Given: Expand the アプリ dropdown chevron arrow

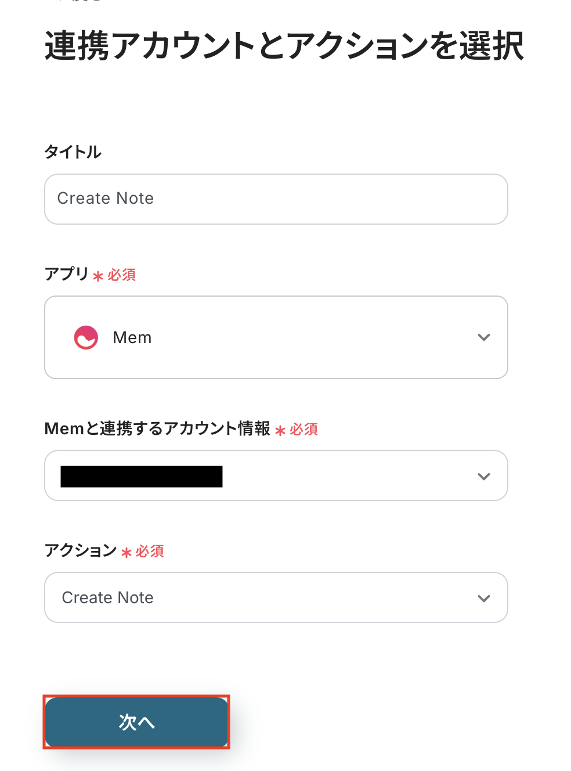Looking at the screenshot, I should [x=483, y=337].
